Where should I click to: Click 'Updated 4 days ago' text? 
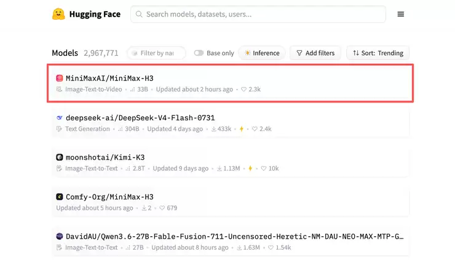(x=175, y=129)
